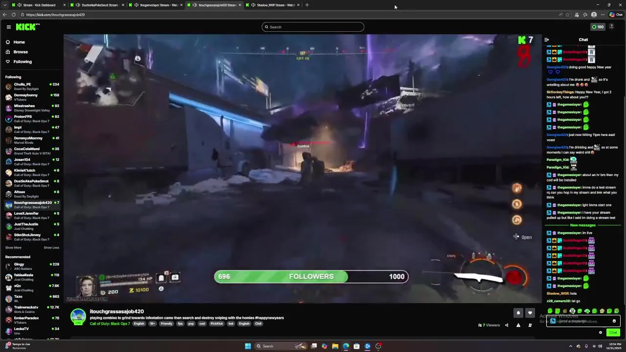This screenshot has height=352, width=626.
Task: Open Home in the sidebar
Action: (x=19, y=42)
